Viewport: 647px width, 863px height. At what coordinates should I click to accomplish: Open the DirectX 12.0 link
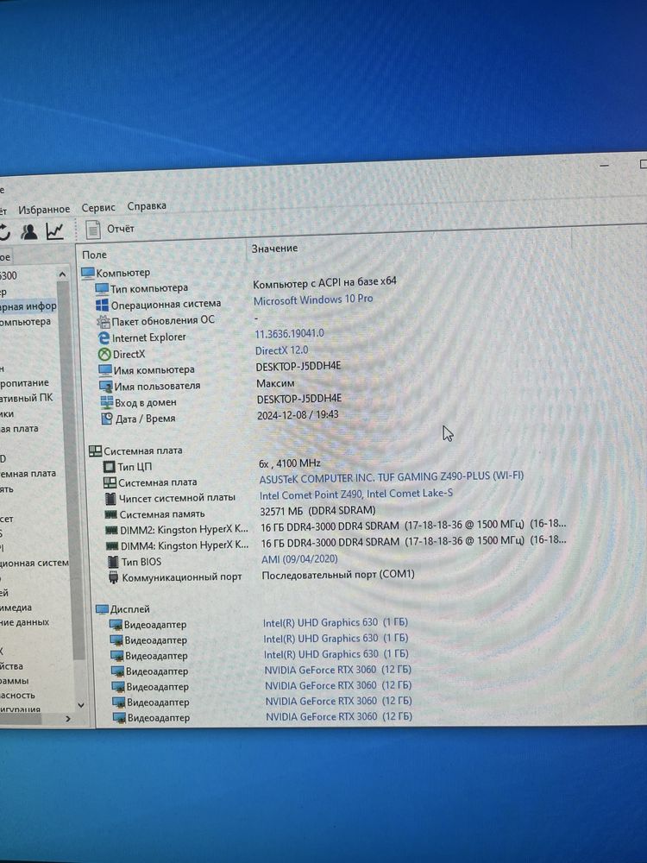pyautogui.click(x=282, y=350)
